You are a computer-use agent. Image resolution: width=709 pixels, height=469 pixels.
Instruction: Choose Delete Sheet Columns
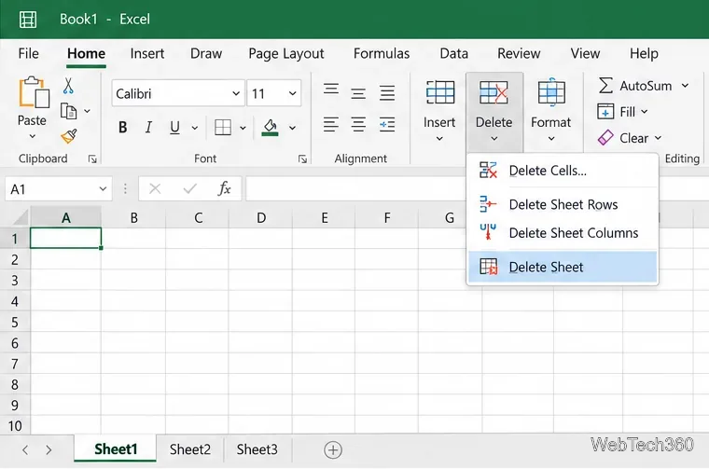tap(563, 233)
